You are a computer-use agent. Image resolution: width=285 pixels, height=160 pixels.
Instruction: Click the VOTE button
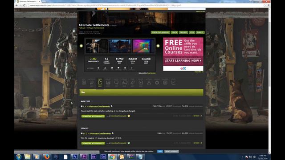[x=192, y=32]
